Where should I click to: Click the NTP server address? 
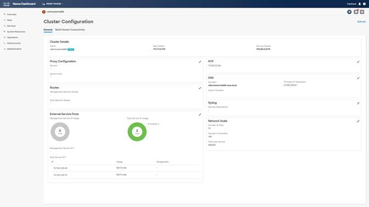coord(214,66)
